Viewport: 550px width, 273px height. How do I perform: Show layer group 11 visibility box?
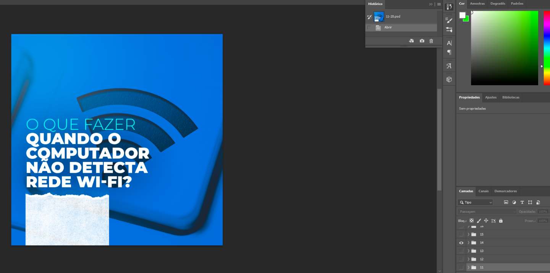[x=461, y=267]
